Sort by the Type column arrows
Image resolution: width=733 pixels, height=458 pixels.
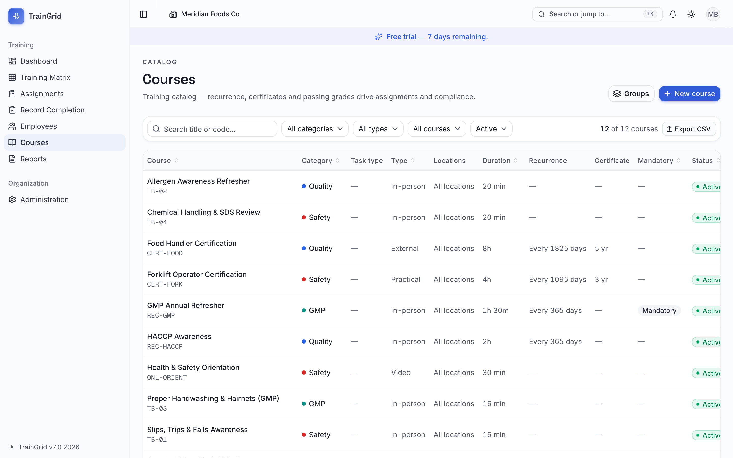413,161
